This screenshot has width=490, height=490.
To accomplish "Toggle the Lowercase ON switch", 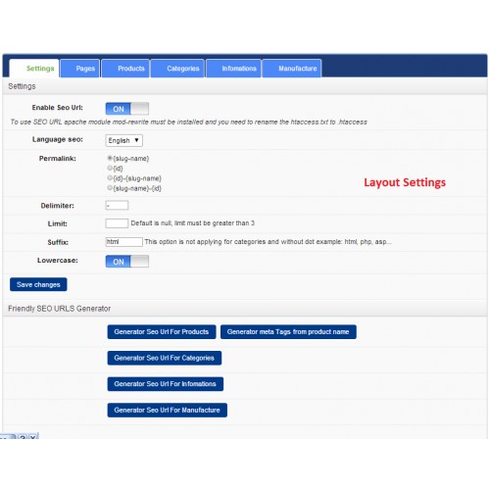I will coord(127,262).
